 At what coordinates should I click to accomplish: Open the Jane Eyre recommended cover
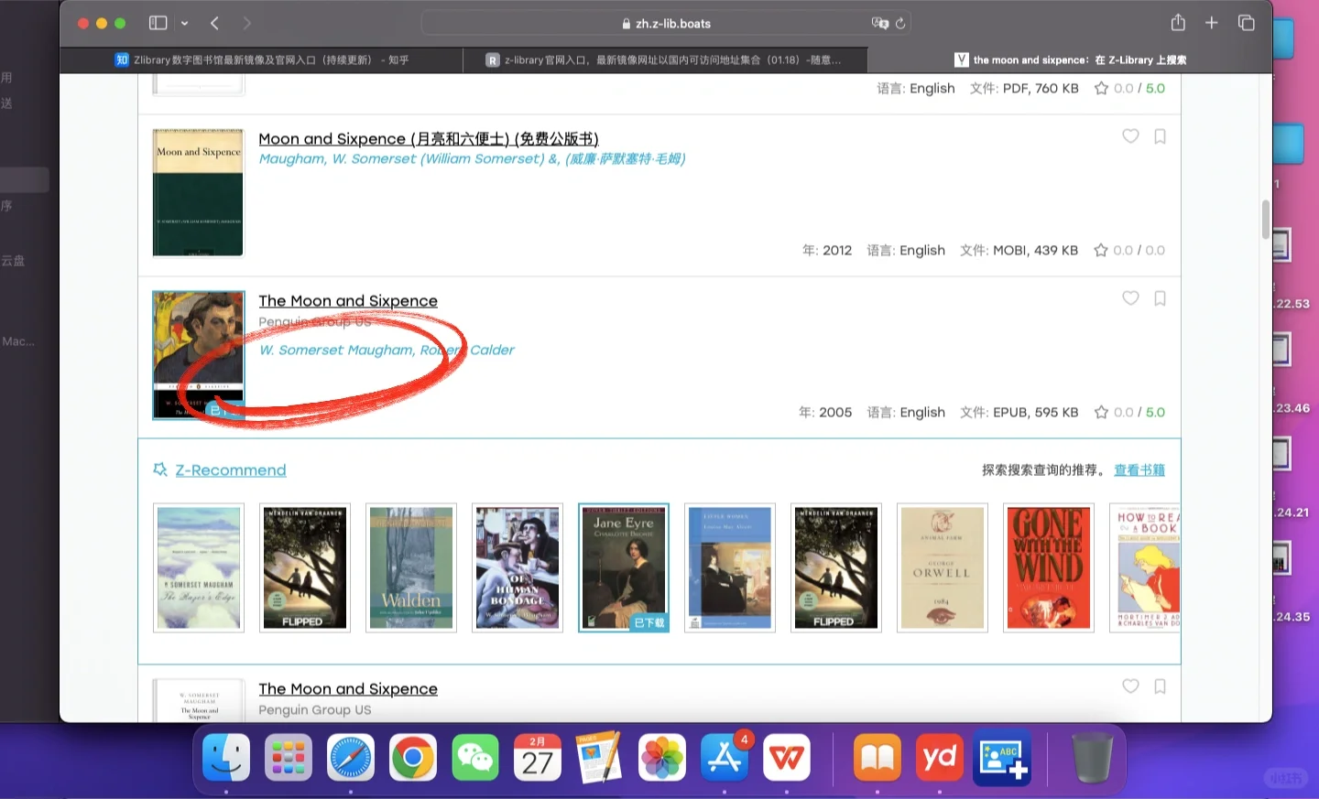coord(624,567)
